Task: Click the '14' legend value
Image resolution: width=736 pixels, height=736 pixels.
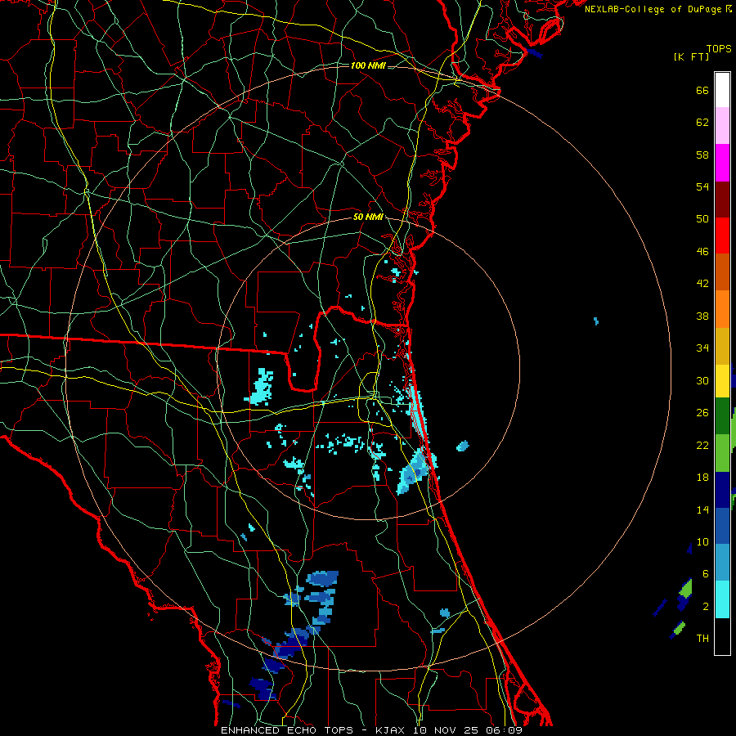Action: point(702,509)
